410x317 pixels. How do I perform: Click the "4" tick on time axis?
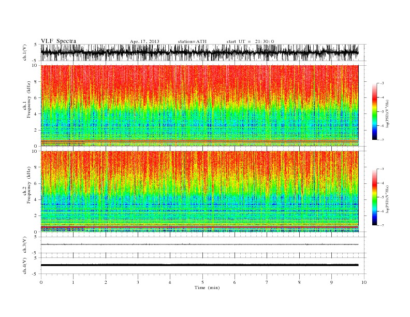click(170, 282)
